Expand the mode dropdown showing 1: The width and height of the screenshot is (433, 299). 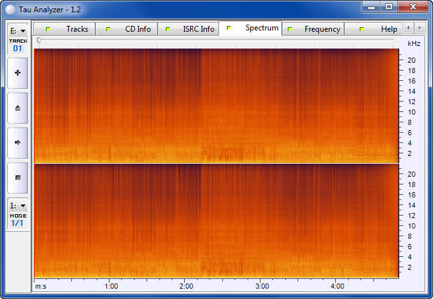click(18, 205)
